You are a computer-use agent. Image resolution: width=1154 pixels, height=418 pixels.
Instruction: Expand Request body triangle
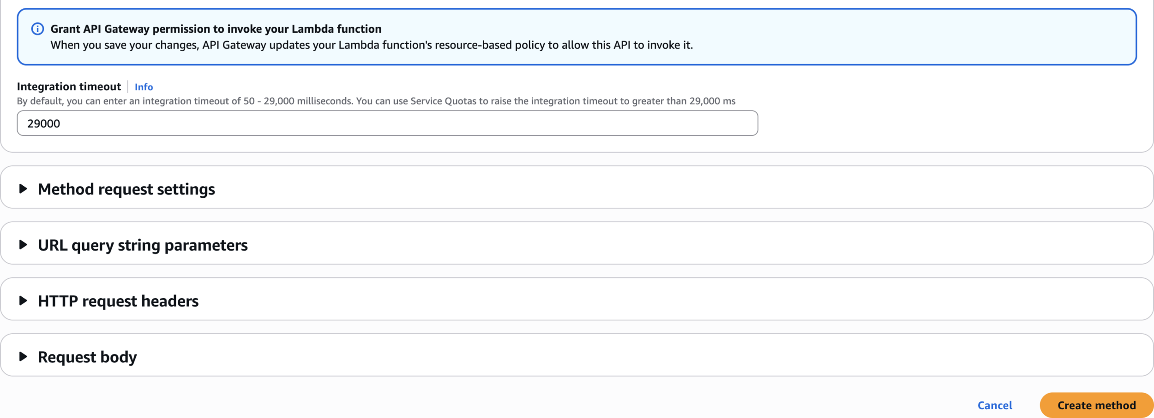(x=23, y=357)
